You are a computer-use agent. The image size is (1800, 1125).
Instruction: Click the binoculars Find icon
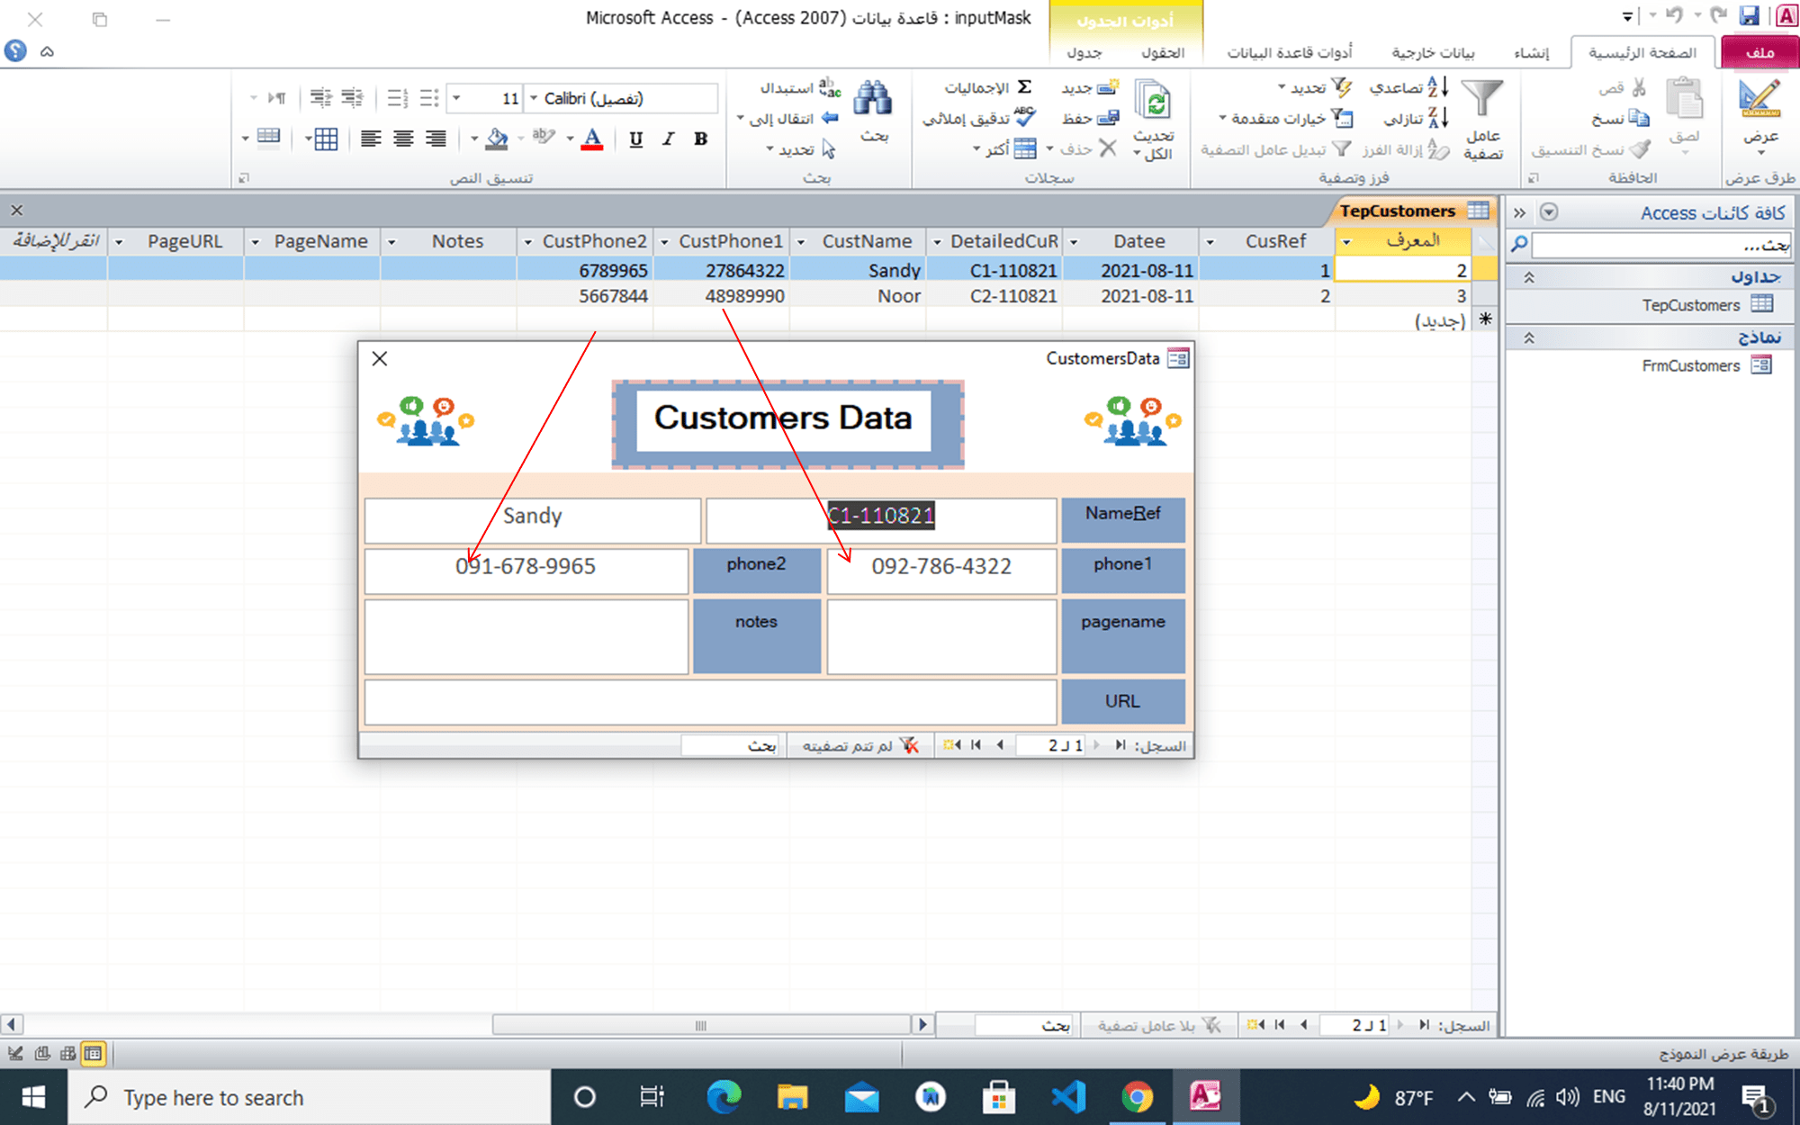[x=872, y=99]
